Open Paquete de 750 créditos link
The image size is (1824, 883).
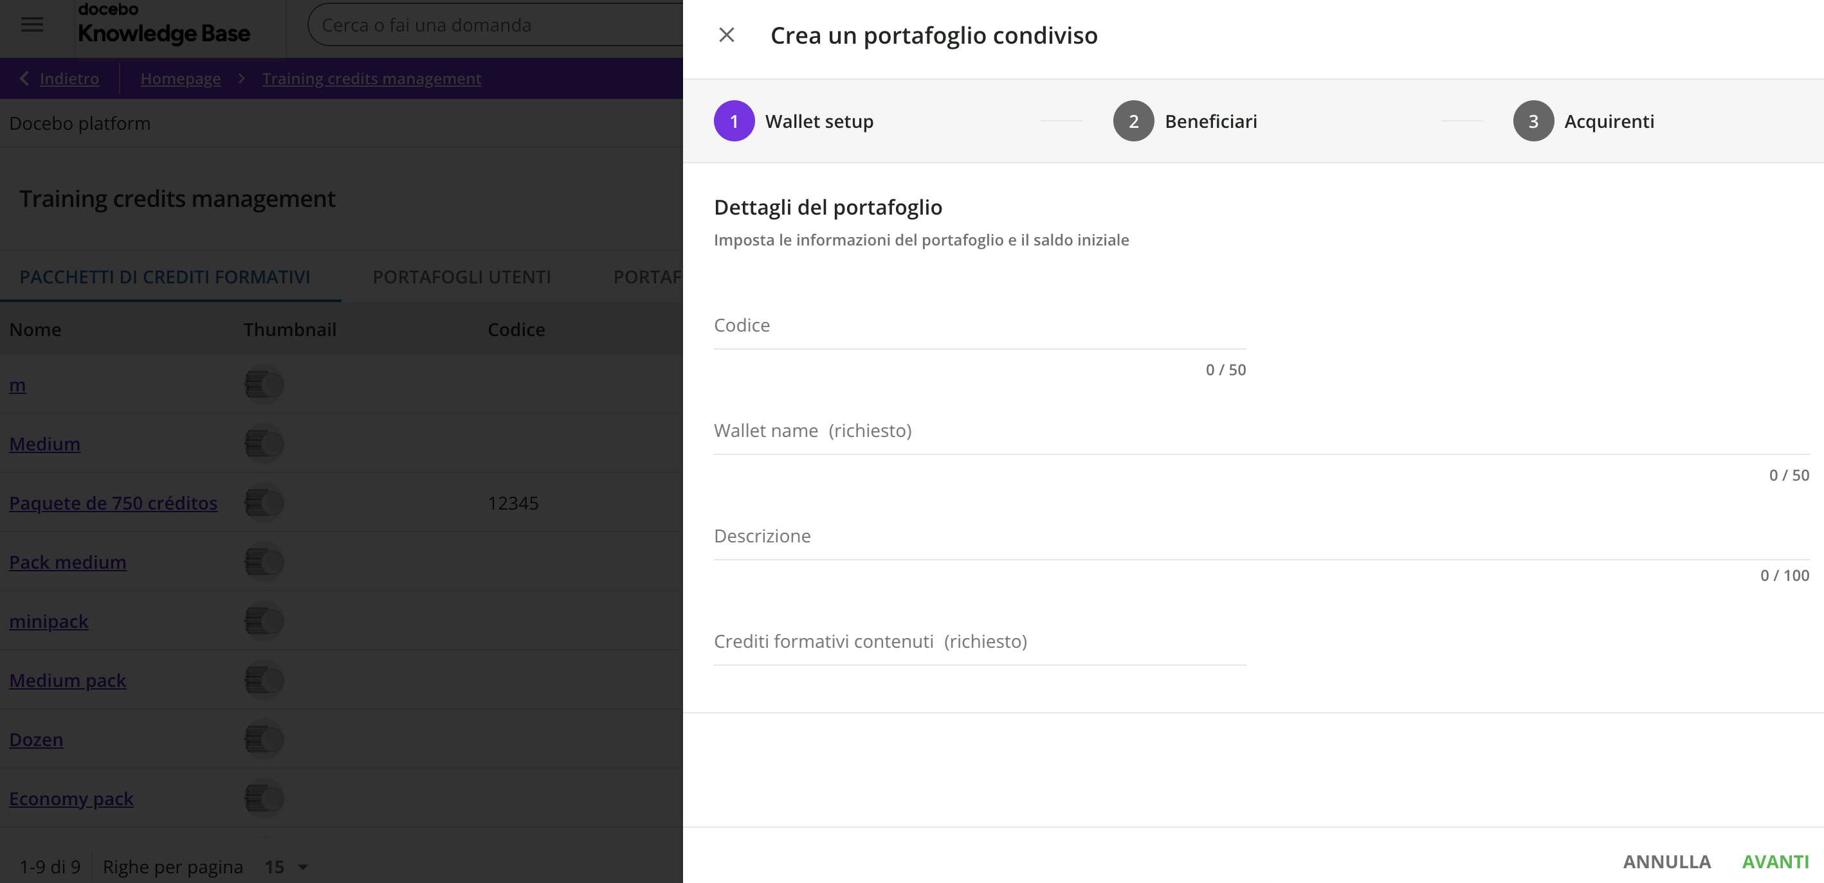(x=113, y=503)
